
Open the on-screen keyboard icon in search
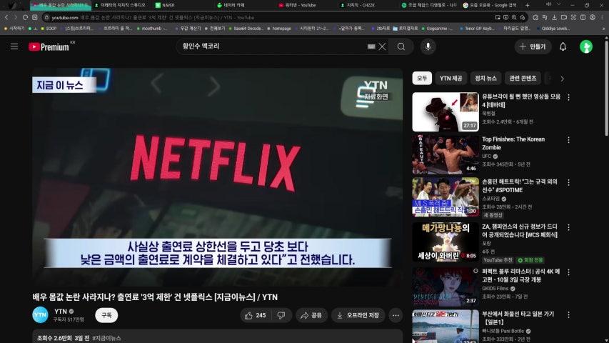tap(371, 46)
